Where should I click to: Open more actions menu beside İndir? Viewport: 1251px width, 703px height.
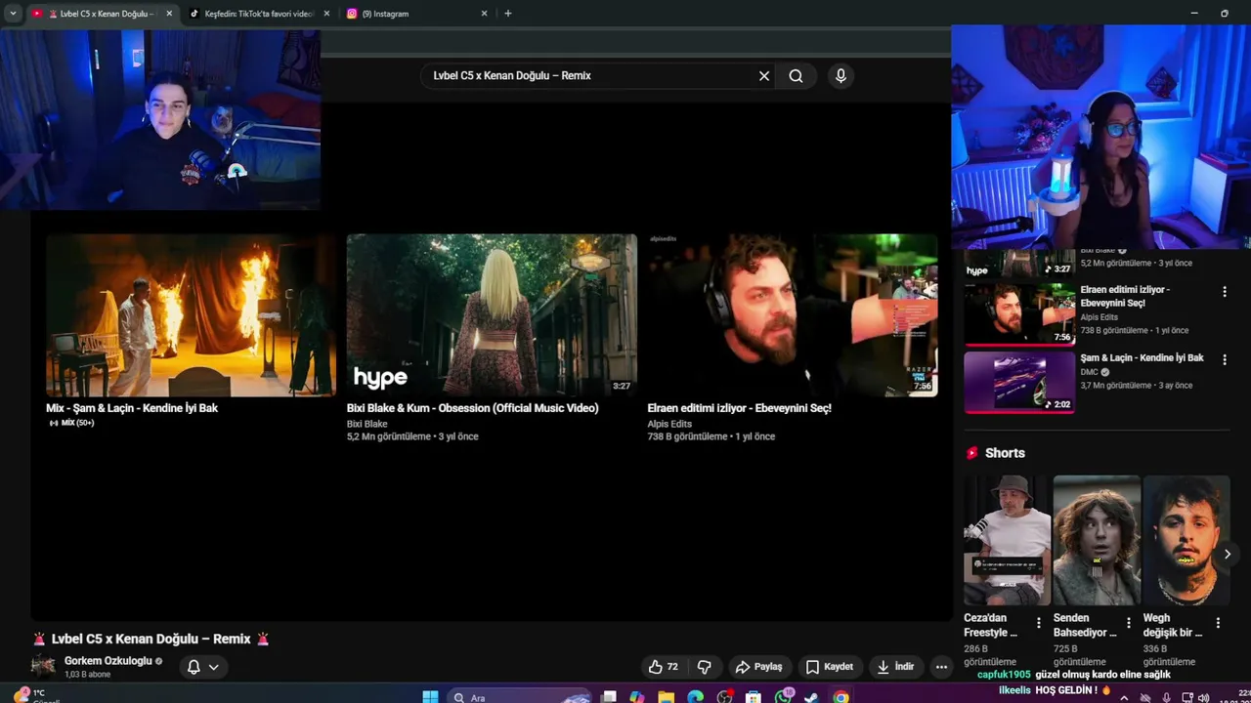point(941,667)
